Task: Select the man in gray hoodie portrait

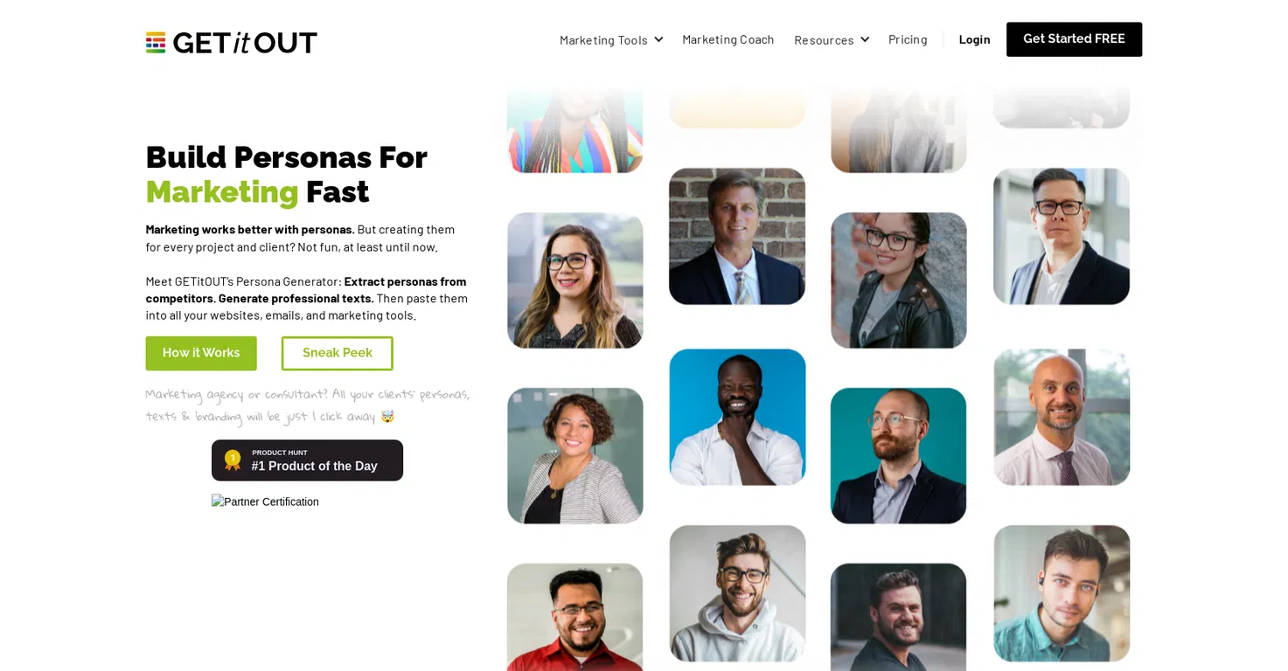Action: [x=737, y=593]
